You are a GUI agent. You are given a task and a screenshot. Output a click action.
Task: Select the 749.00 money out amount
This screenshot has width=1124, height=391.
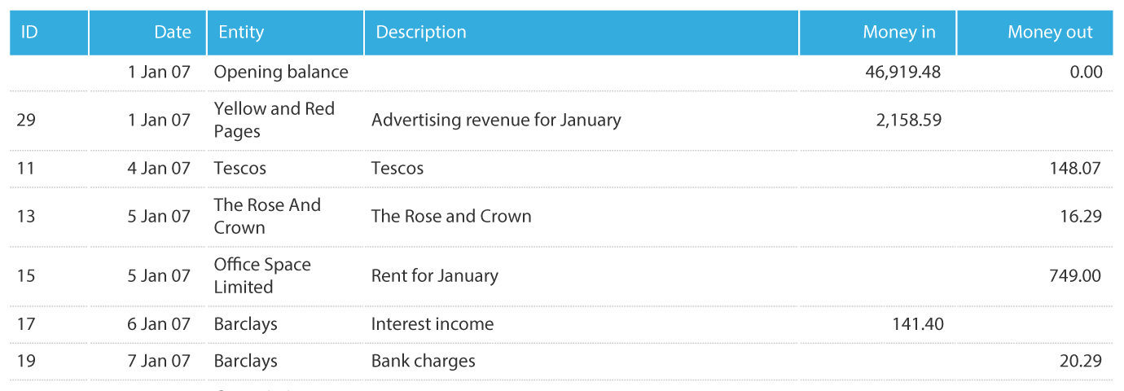tap(1075, 275)
